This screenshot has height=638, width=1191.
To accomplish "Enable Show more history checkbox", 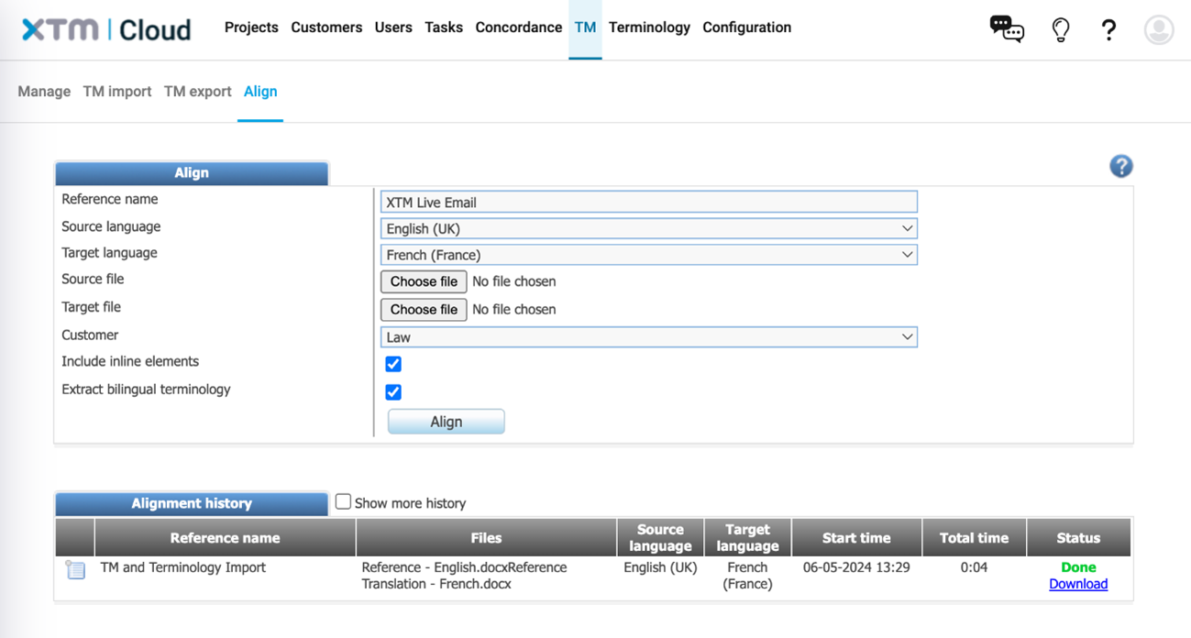I will click(x=343, y=501).
